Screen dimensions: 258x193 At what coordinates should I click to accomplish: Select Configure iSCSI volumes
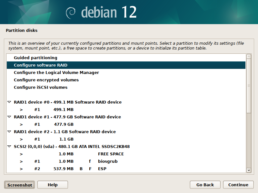point(41,87)
